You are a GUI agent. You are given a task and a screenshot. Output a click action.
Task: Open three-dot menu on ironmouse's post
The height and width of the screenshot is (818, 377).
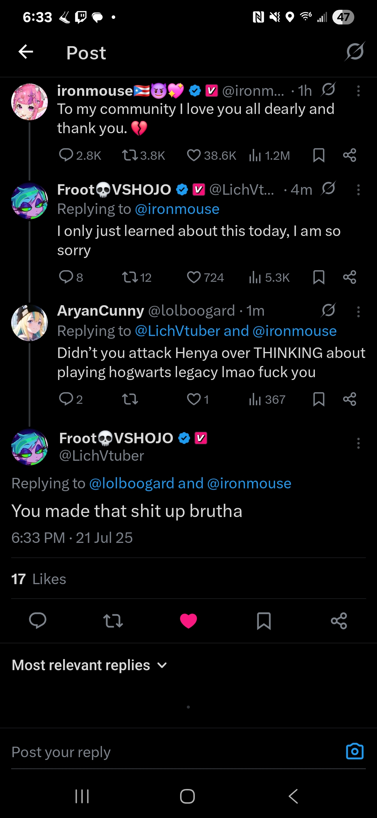[358, 91]
